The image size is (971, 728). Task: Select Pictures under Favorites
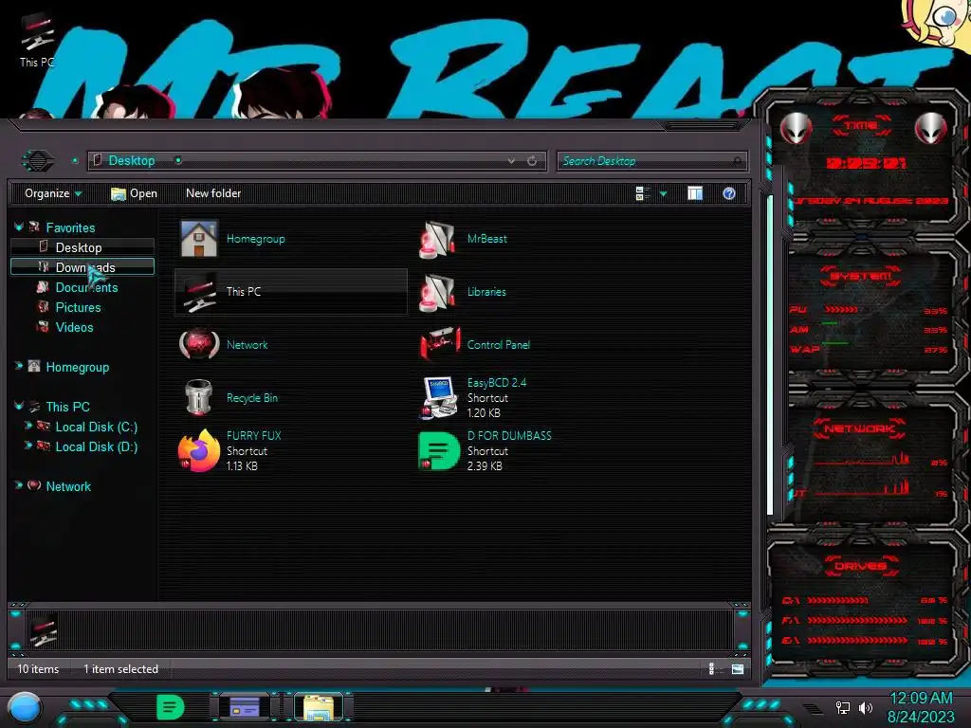pyautogui.click(x=78, y=307)
